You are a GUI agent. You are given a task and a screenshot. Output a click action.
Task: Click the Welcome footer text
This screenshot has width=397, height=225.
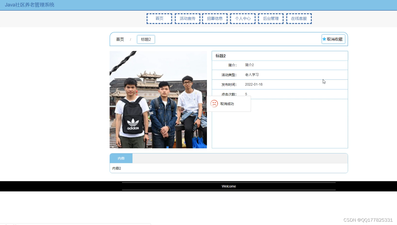[229, 186]
